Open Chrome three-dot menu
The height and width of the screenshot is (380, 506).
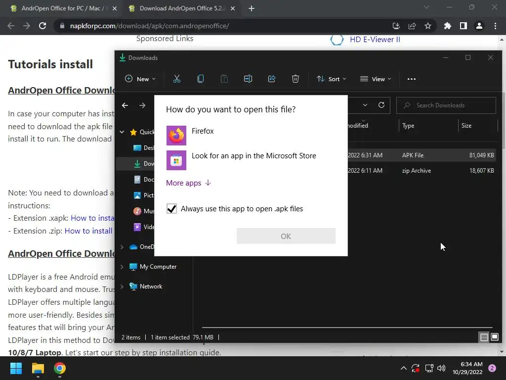[495, 26]
